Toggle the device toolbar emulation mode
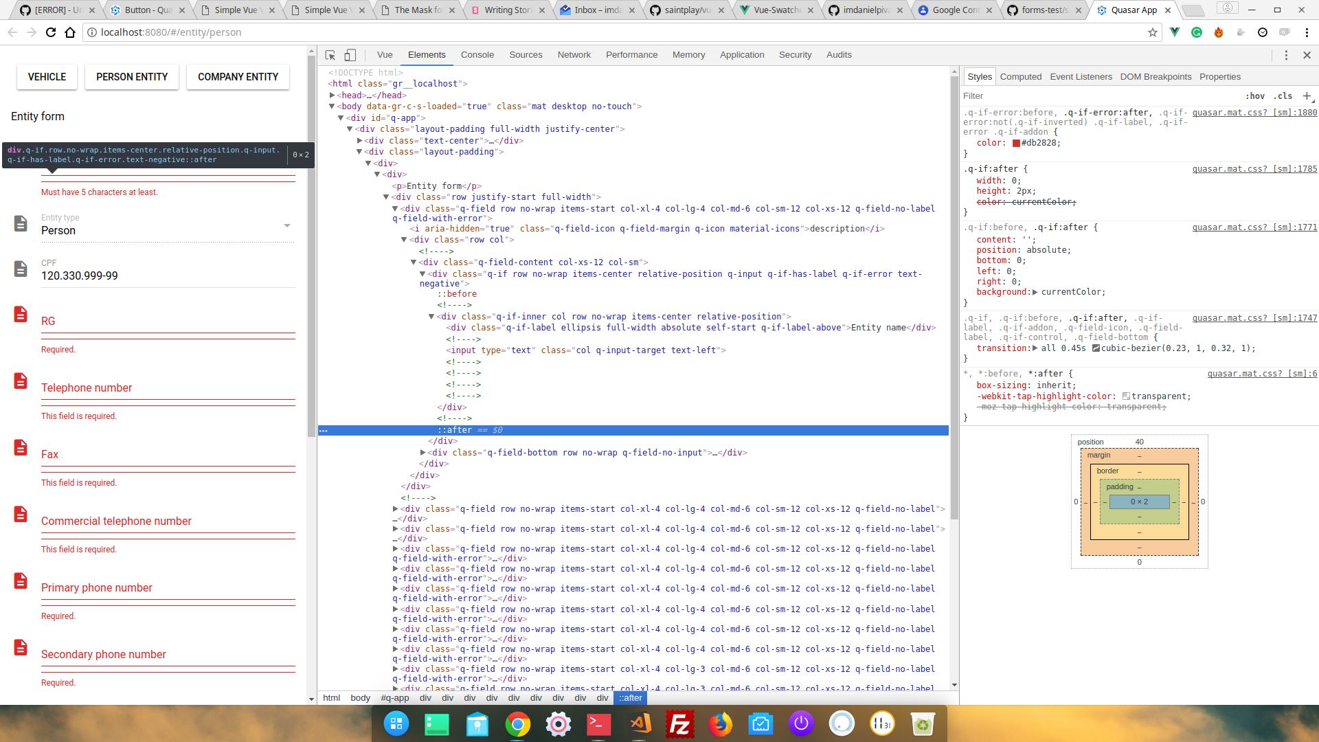 pos(350,54)
